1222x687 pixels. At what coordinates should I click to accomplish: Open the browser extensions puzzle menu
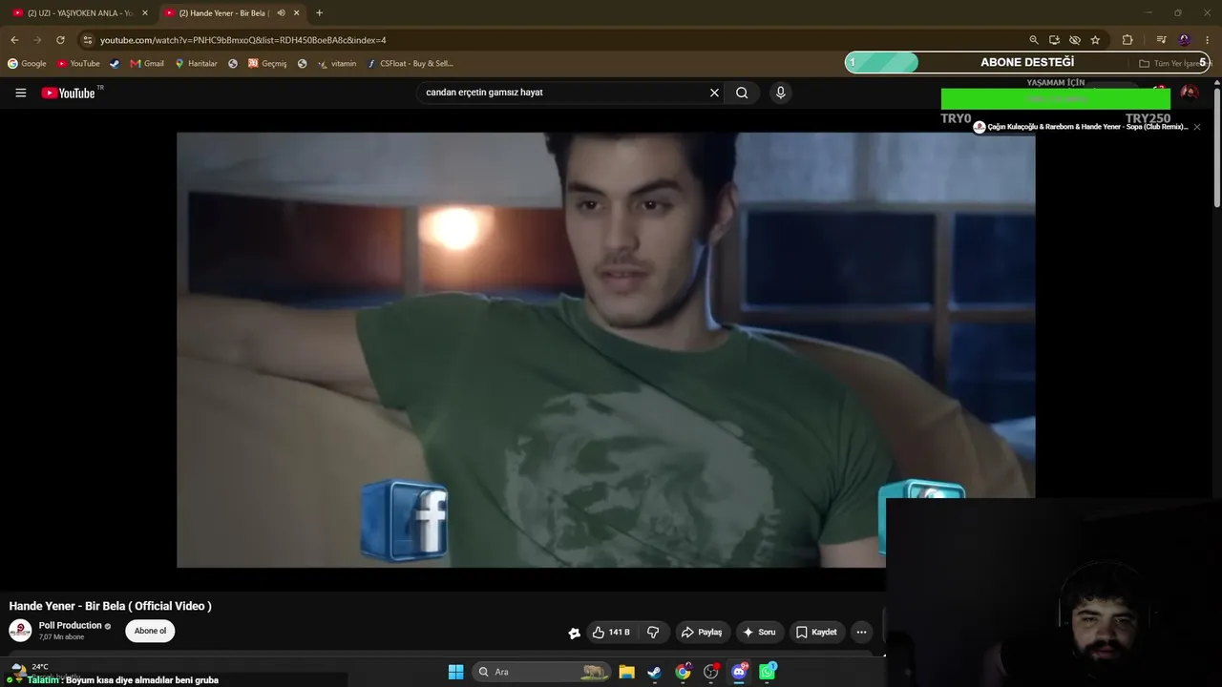[1127, 40]
